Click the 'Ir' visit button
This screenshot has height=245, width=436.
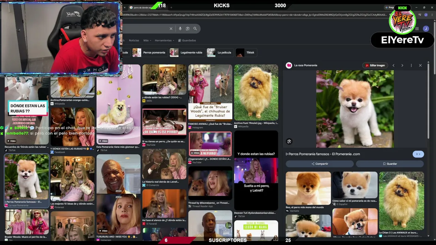(x=418, y=154)
